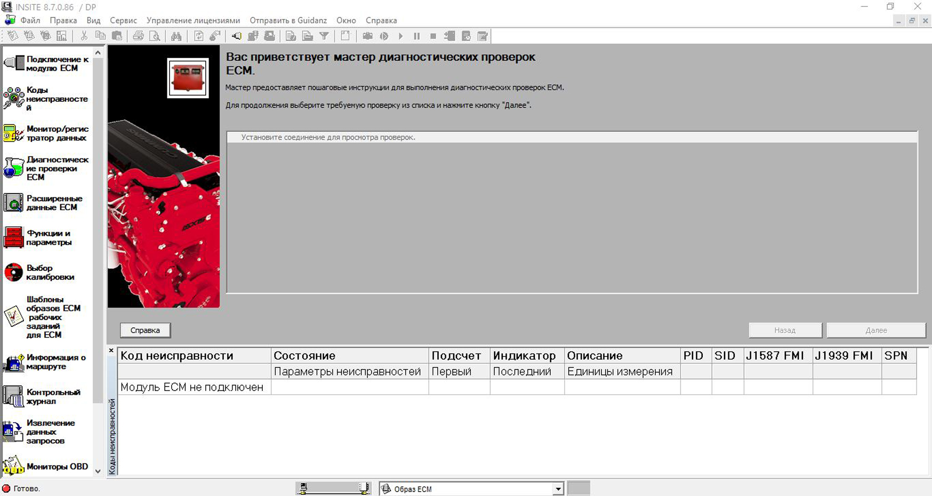Click the funnel filter toolbar icon
The width and height of the screenshot is (932, 496).
[x=324, y=36]
